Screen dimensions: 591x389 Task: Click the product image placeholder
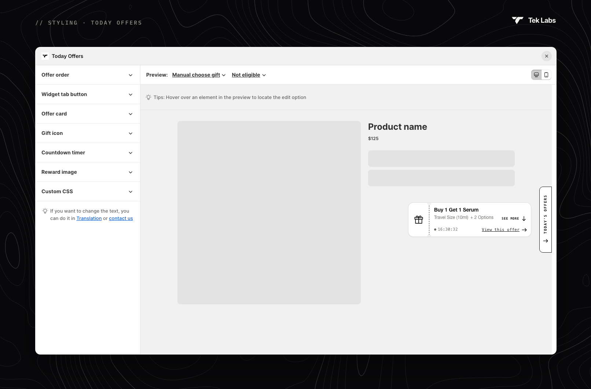tap(269, 213)
